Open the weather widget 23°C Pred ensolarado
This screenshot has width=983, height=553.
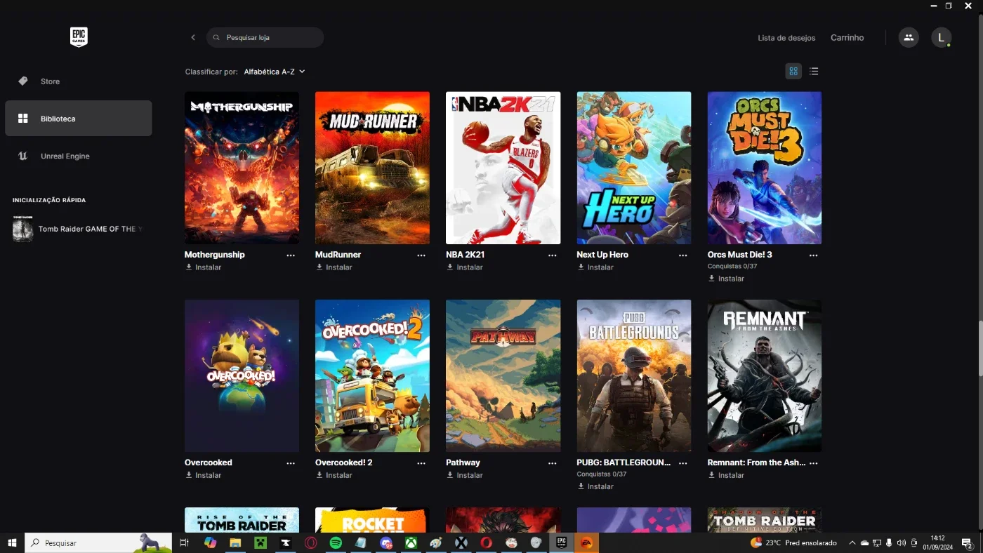pyautogui.click(x=793, y=542)
